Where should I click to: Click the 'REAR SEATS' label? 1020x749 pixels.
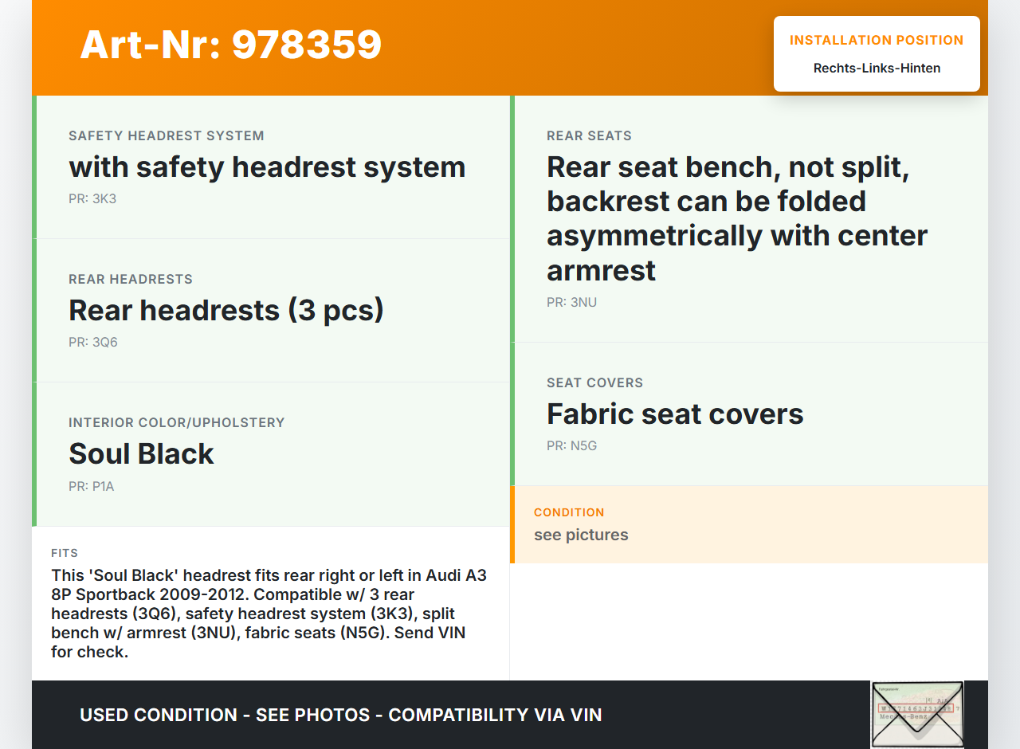[590, 135]
